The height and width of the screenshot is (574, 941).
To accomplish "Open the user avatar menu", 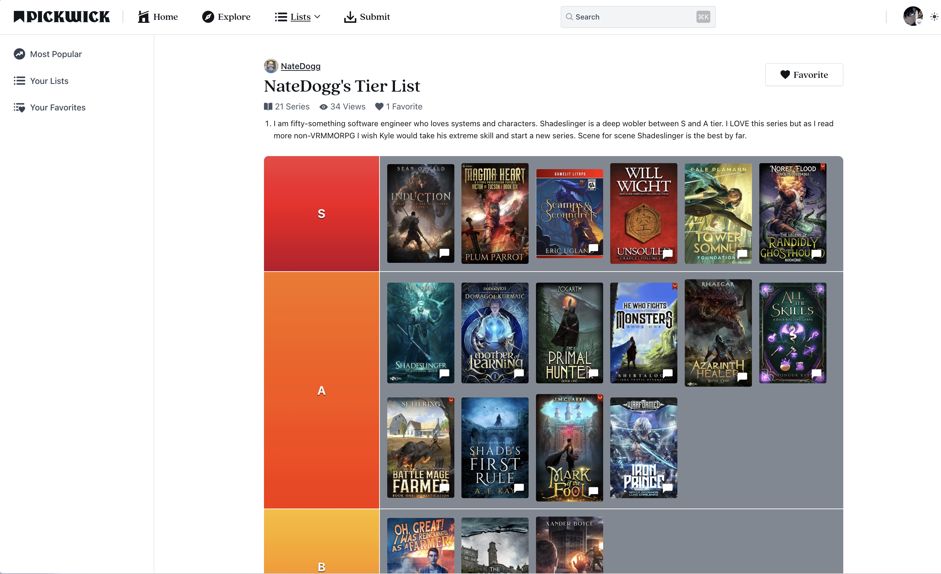I will pos(913,16).
